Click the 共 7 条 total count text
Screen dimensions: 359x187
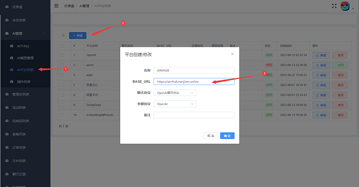63,126
